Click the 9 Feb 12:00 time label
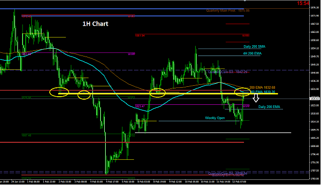Screen dimensions: 321x185 (175, 181)
